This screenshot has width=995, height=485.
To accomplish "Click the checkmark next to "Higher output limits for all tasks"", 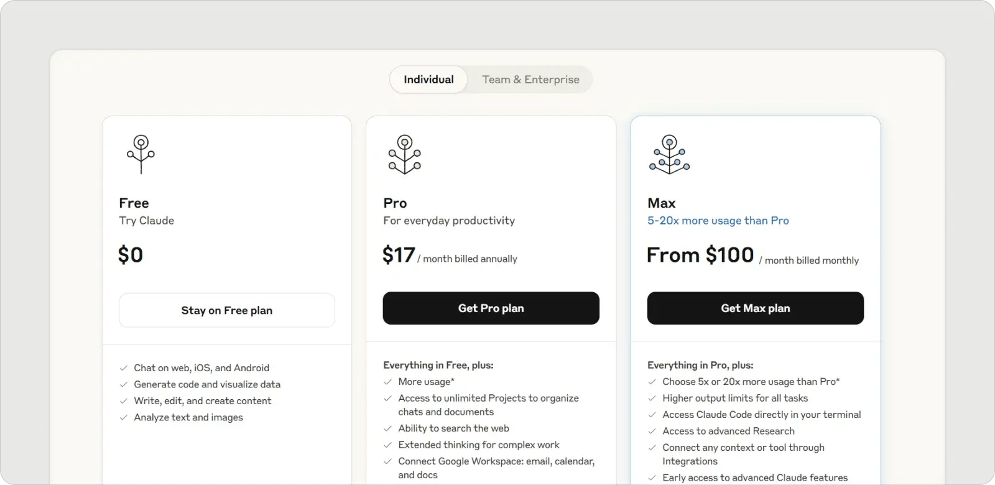I will 651,398.
